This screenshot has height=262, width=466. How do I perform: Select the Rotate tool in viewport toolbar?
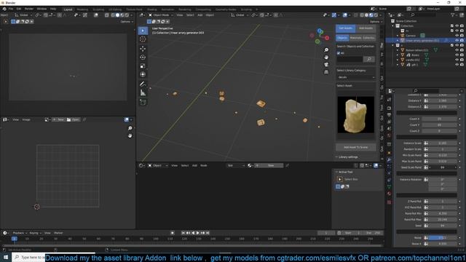click(143, 57)
